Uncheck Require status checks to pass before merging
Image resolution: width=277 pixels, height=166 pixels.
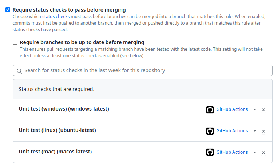[8, 10]
